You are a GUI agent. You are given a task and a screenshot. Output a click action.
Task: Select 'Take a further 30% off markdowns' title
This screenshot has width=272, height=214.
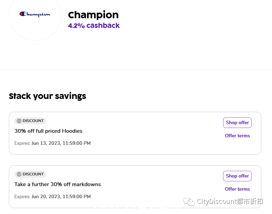57,185
